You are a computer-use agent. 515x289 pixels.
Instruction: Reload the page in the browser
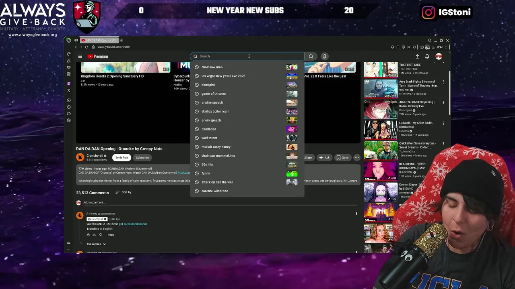(87, 47)
